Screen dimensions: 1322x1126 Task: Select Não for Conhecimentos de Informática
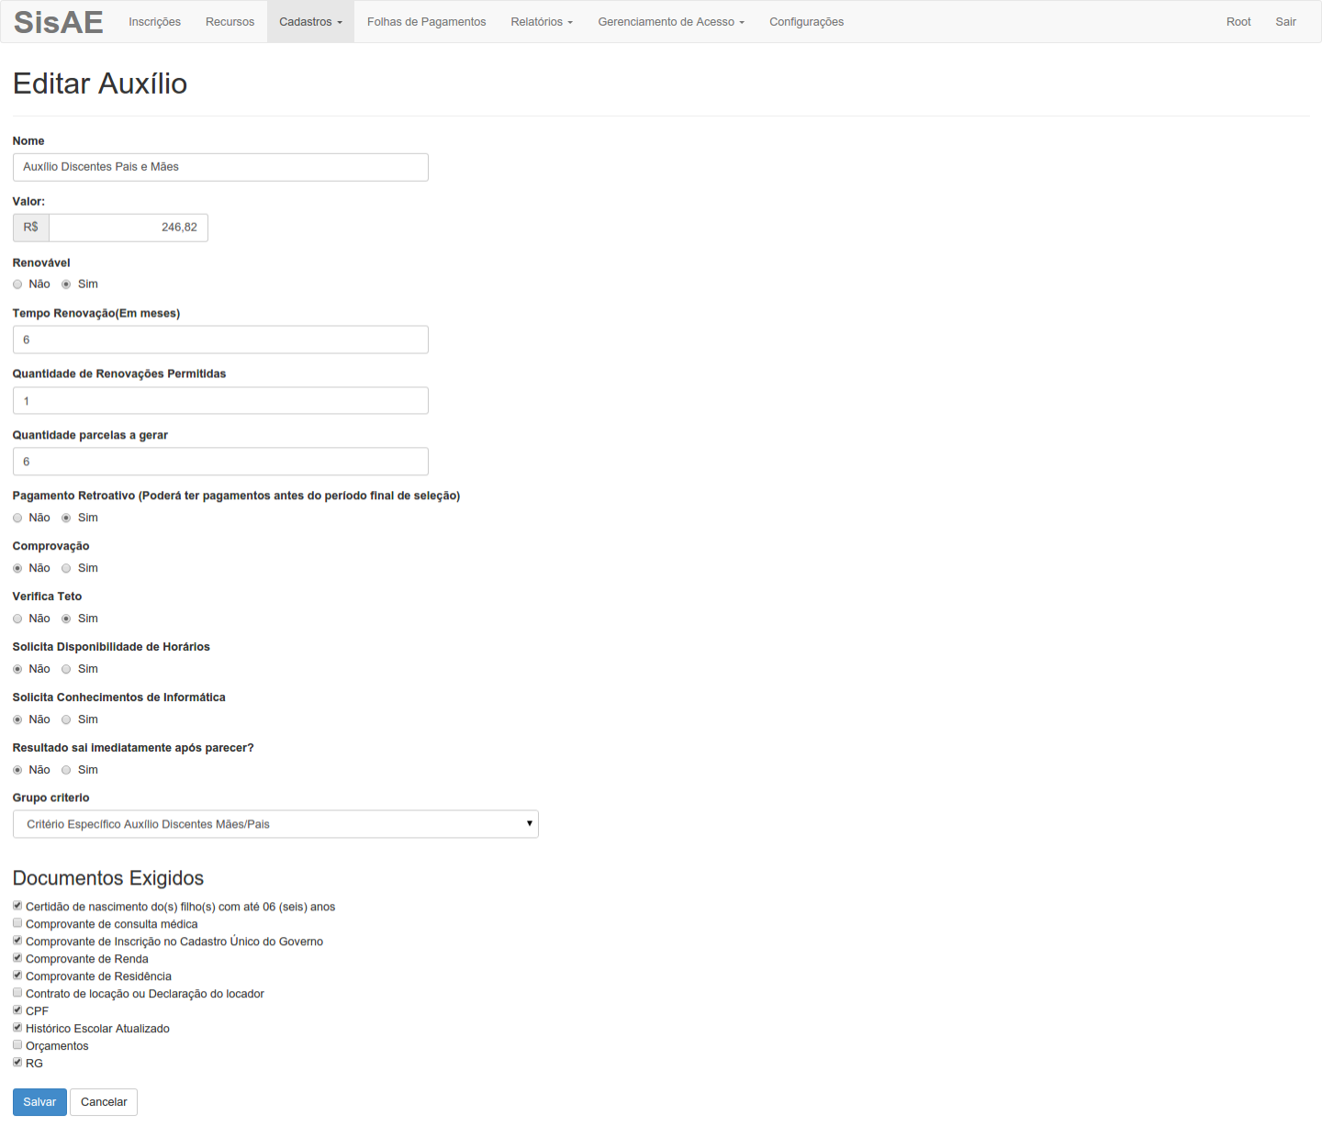[17, 720]
